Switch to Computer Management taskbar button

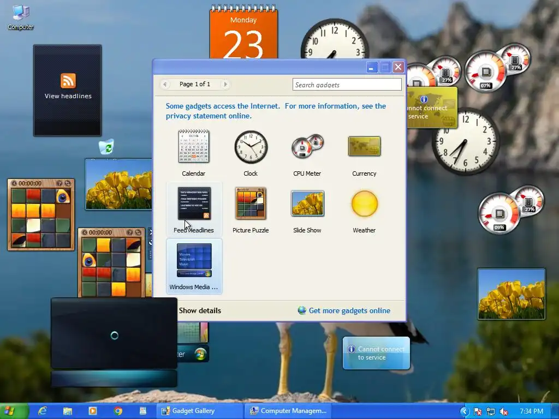pos(288,411)
